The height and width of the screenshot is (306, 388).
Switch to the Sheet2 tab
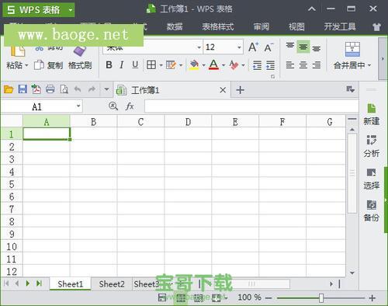click(112, 284)
